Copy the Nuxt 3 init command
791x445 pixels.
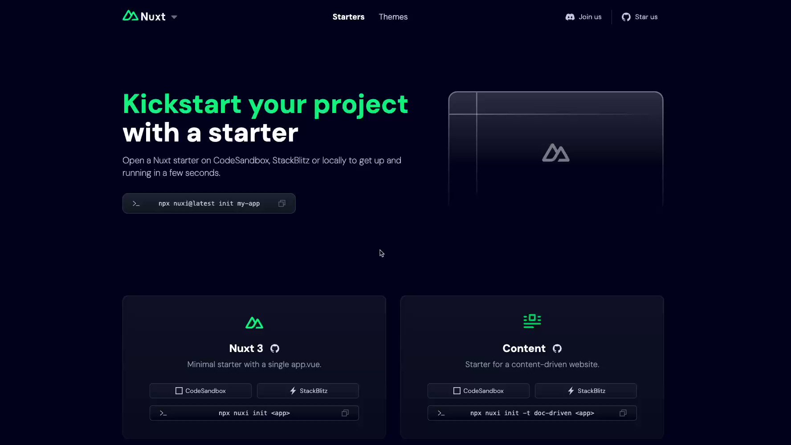tap(345, 413)
